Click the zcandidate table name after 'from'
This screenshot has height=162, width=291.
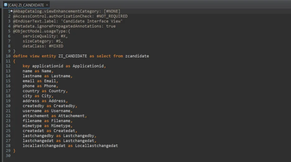click(x=137, y=56)
